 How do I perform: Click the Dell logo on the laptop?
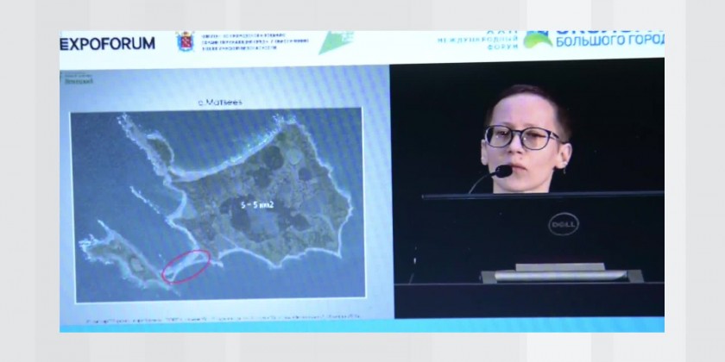tap(563, 225)
